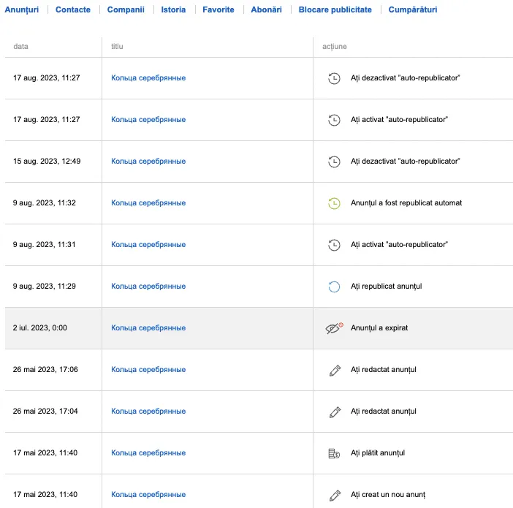513x508 pixels.
Task: Click pencil icon at 26 mai 17:04
Action: coord(335,412)
